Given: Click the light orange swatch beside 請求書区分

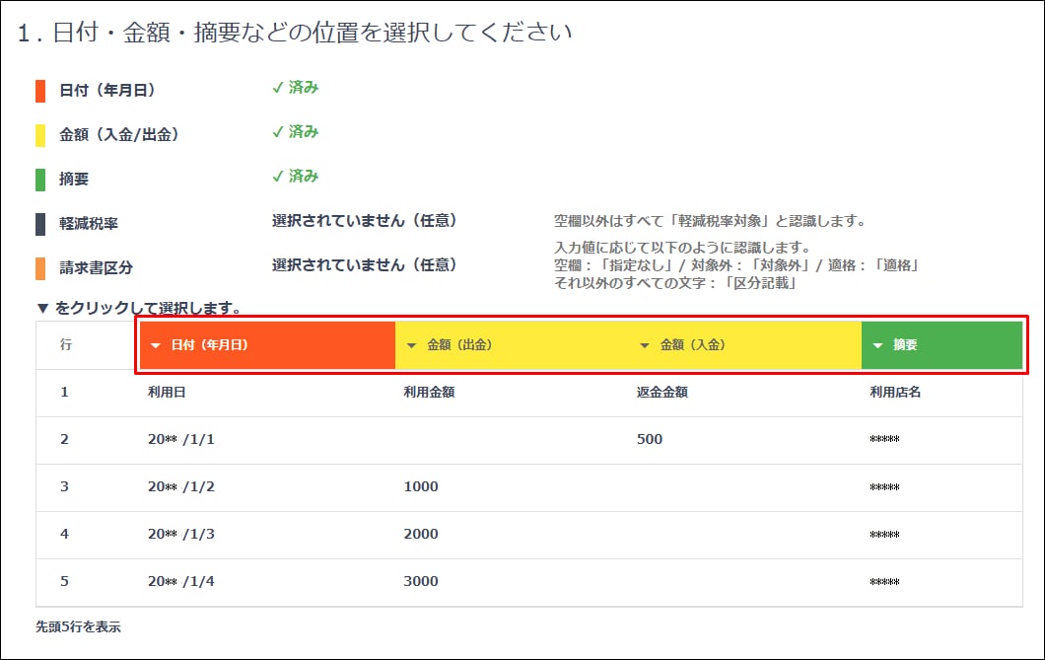Looking at the screenshot, I should click(x=40, y=268).
